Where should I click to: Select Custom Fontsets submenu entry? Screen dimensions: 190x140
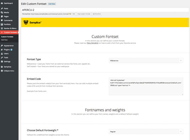pyautogui.click(x=7, y=37)
